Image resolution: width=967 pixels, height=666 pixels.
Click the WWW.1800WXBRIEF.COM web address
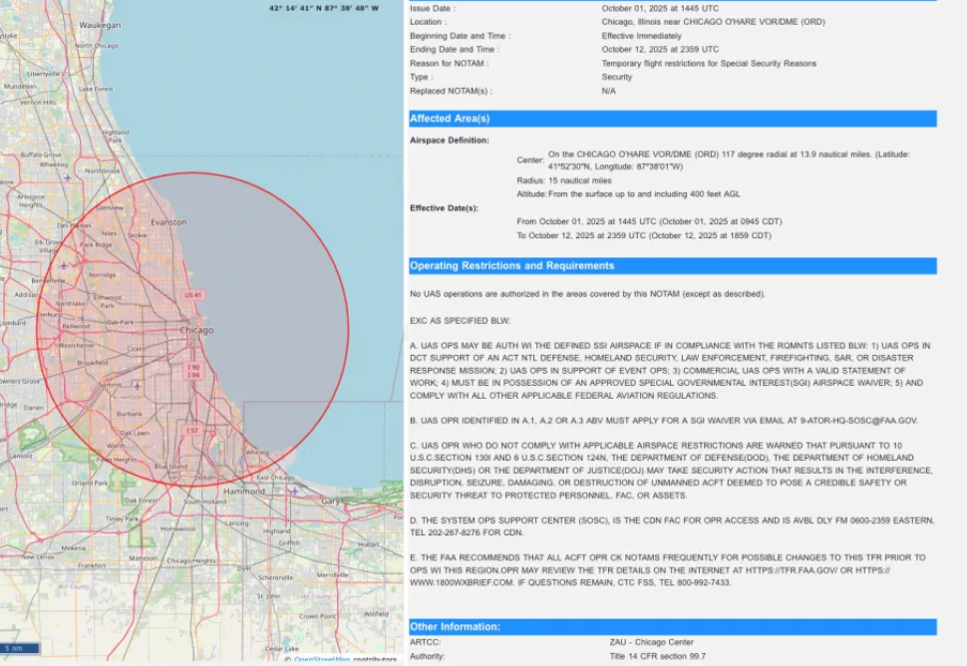457,581
